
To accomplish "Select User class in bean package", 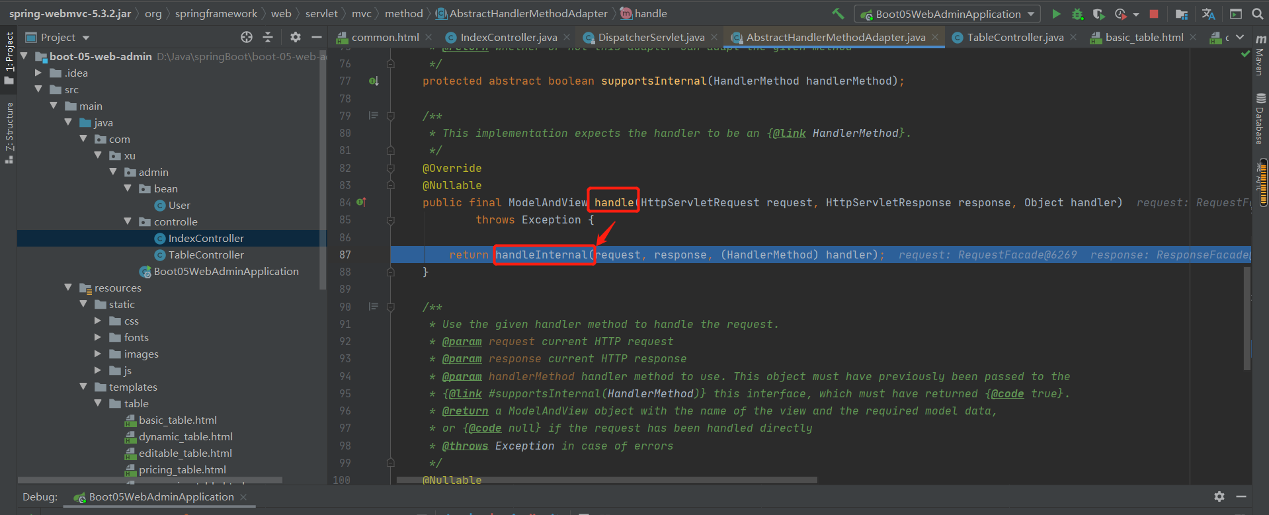I will pos(179,205).
